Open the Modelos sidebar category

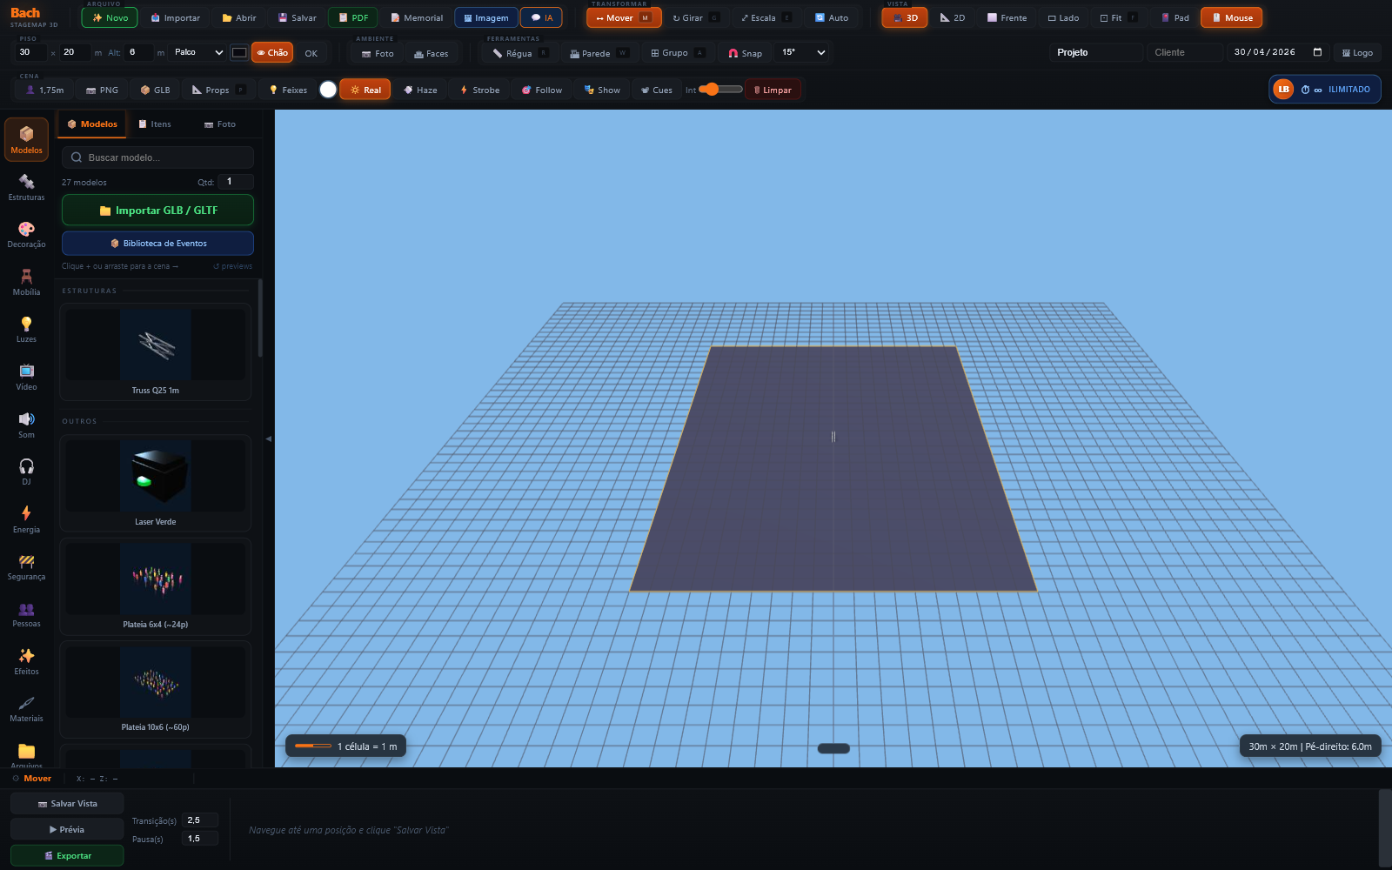point(26,139)
